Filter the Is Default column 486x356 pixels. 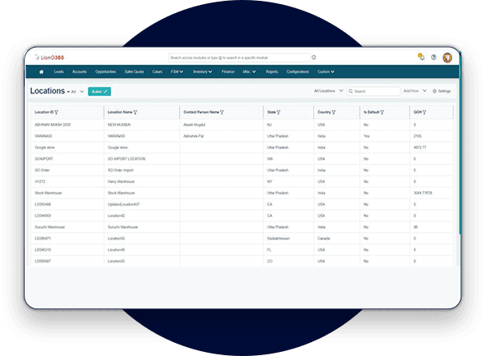click(382, 112)
